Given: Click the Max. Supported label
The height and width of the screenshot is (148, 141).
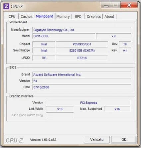Looking at the screenshot, I should point(91,109).
